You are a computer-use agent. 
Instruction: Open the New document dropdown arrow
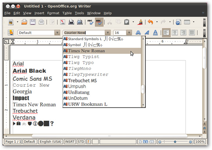click(x=17, y=22)
